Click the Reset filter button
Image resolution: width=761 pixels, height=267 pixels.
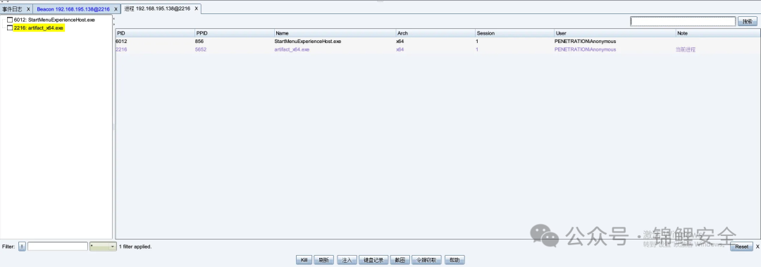[x=741, y=247]
